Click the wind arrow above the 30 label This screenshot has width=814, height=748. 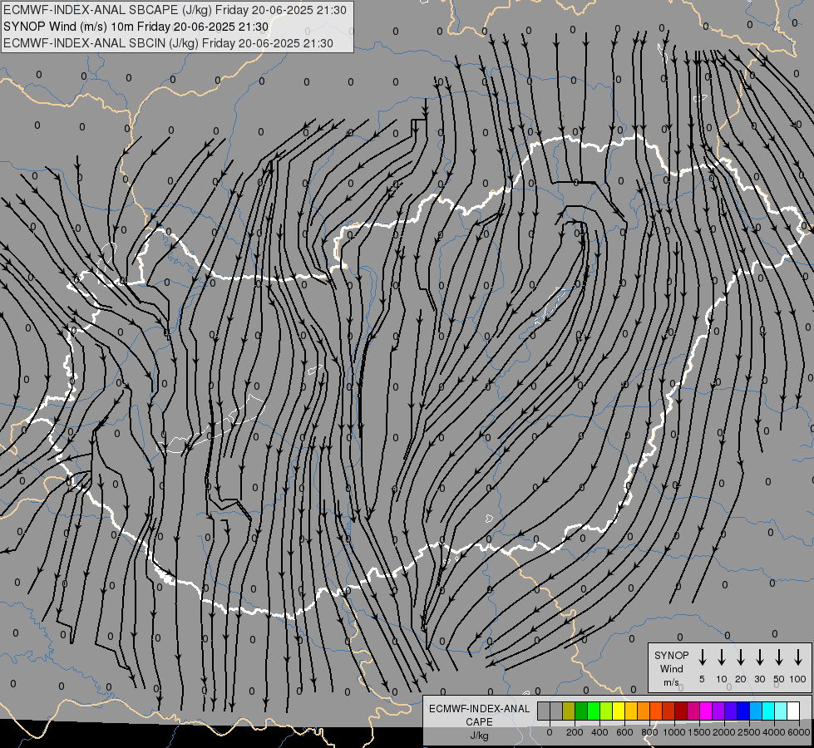click(x=759, y=657)
